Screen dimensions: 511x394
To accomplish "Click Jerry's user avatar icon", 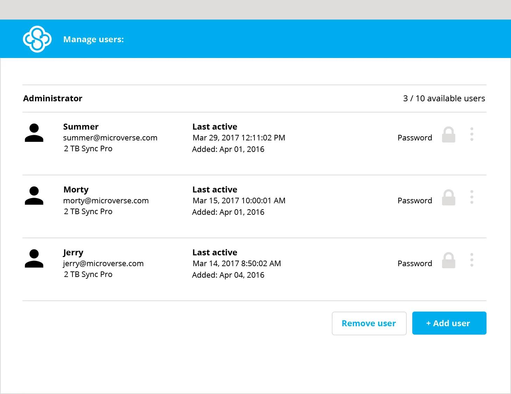I will (34, 259).
